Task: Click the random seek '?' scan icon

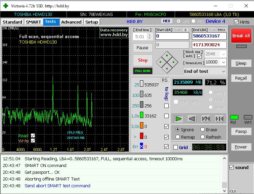Action: [x=206, y=118]
